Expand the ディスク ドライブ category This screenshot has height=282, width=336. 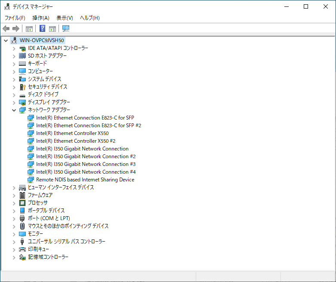tap(14, 95)
